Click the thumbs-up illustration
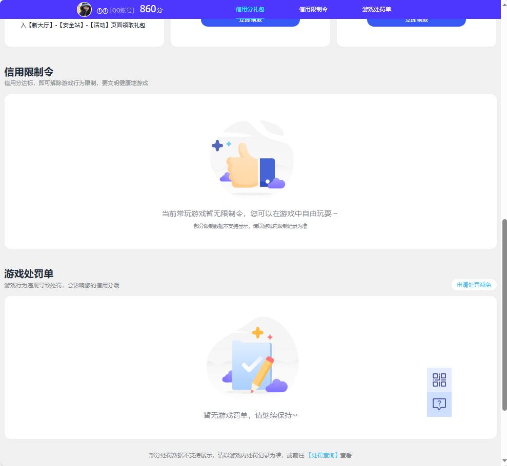 251,158
